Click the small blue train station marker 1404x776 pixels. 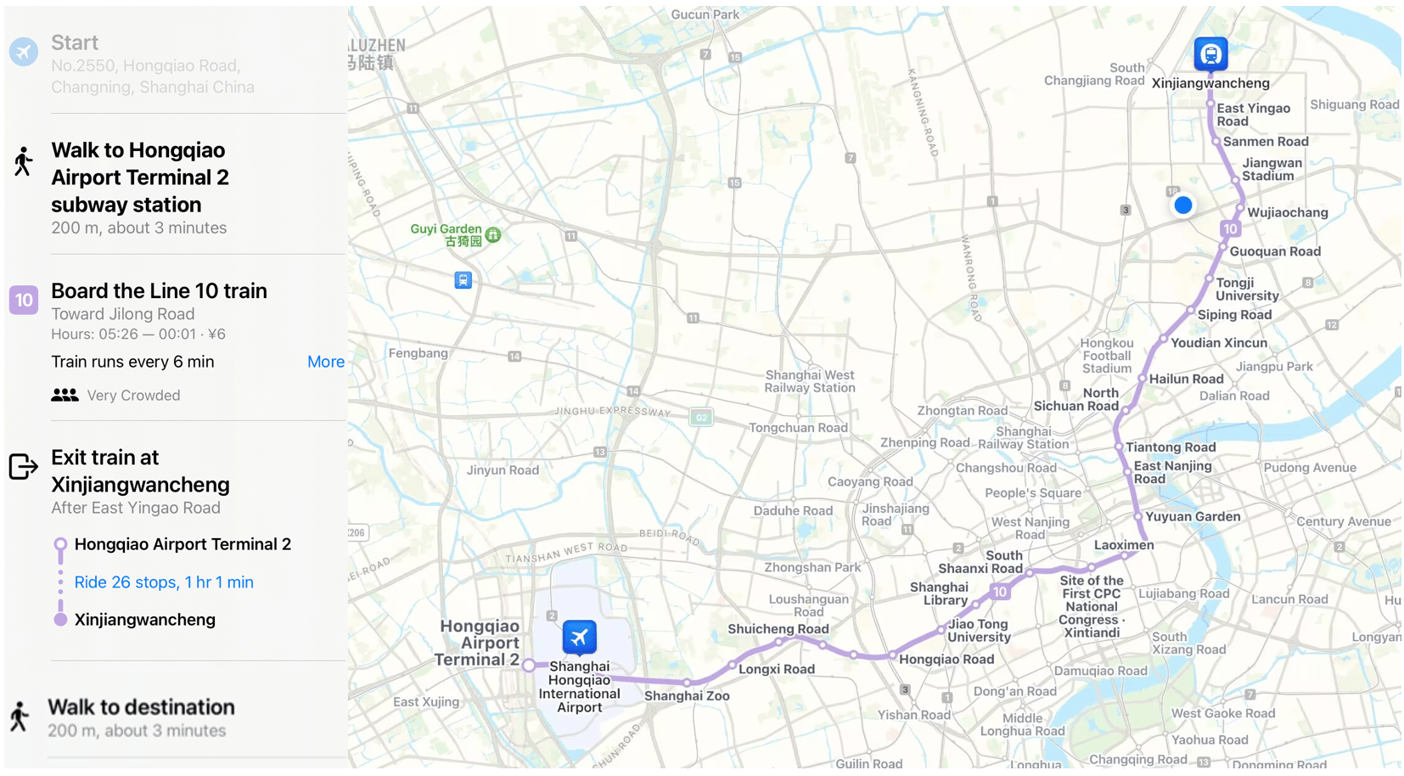463,280
